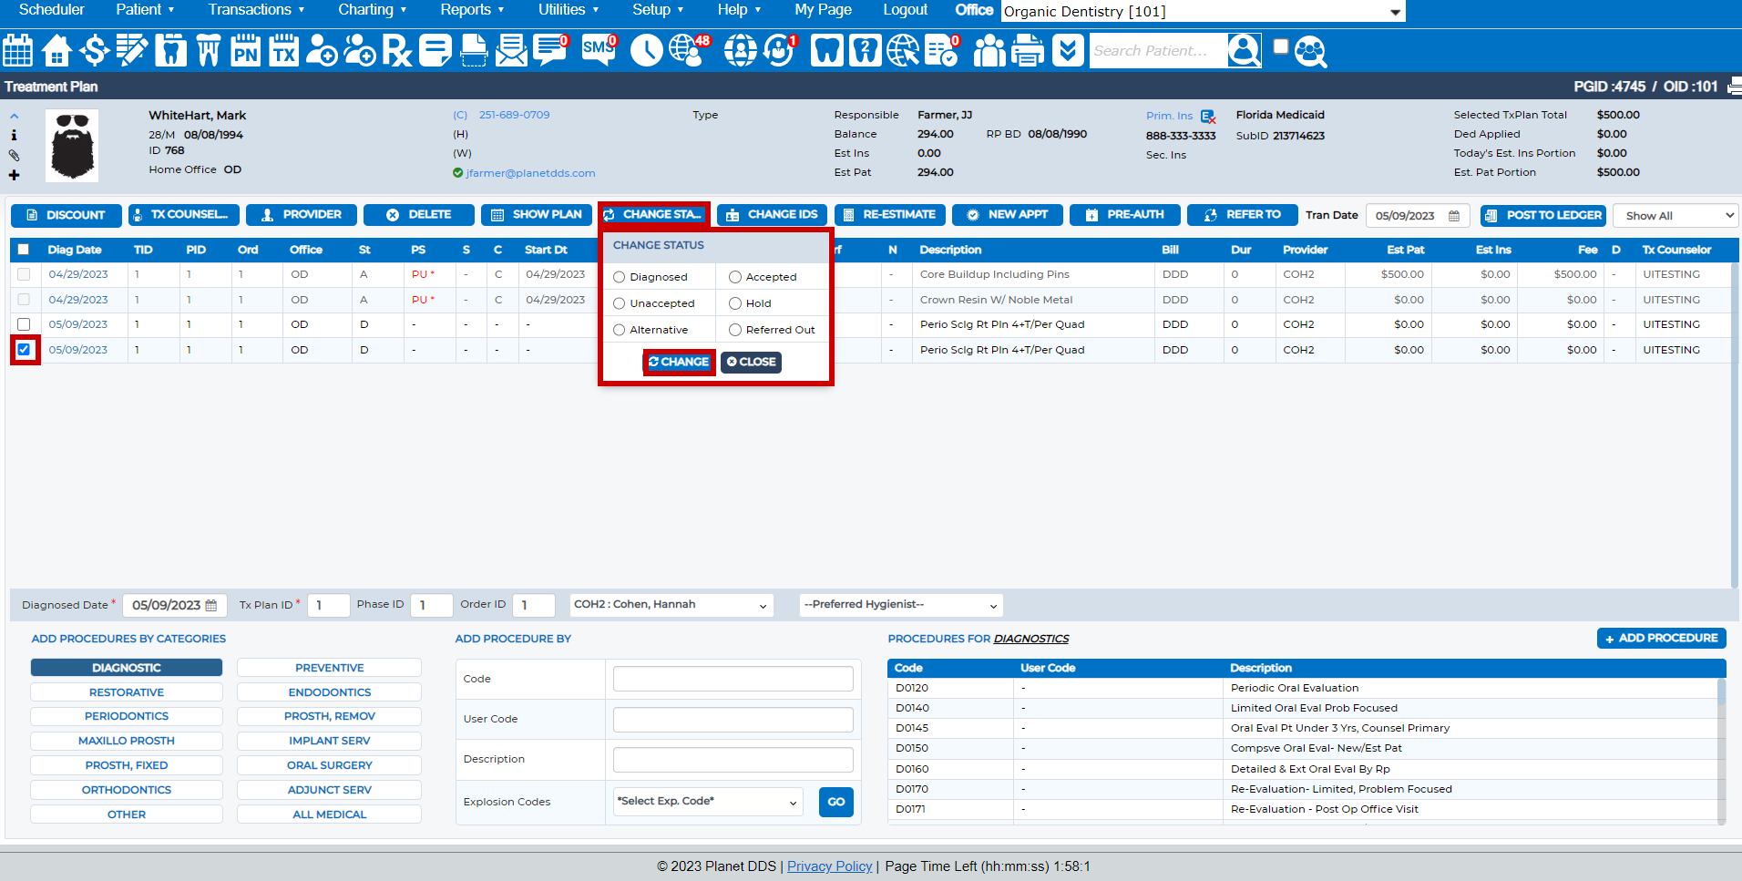This screenshot has height=881, width=1742.
Task: Click the printer icon in toolbar
Action: click(1028, 50)
